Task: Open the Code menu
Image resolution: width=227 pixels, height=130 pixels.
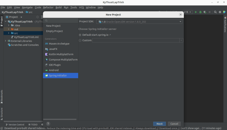Action: pyautogui.click(x=38, y=8)
